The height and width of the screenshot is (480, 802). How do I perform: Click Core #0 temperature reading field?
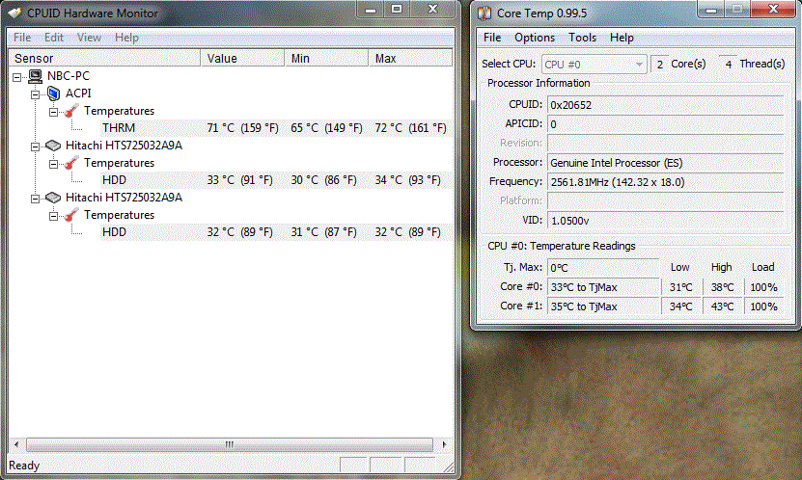603,287
